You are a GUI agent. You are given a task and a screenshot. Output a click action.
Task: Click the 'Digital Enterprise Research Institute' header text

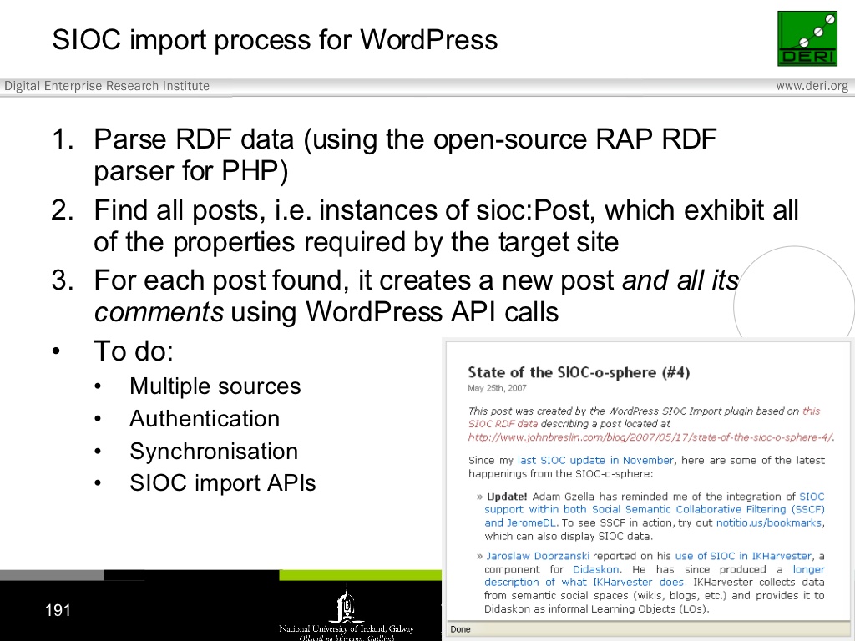coord(107,86)
